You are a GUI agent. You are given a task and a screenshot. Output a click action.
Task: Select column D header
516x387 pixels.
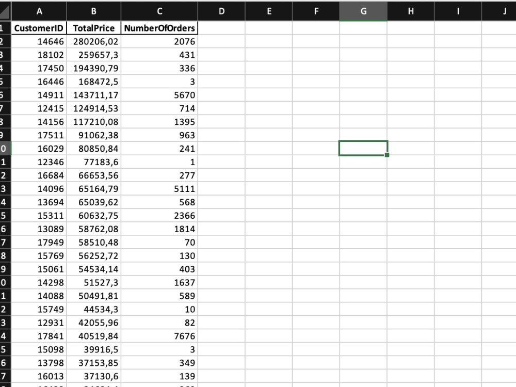click(221, 11)
